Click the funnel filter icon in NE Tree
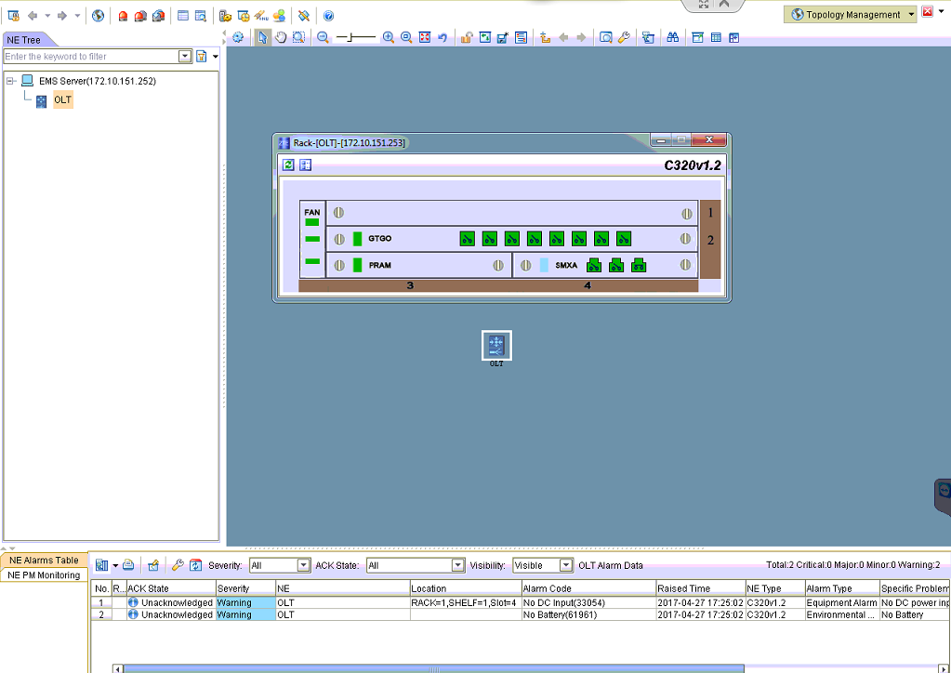Viewport: 951px width, 673px height. point(202,57)
